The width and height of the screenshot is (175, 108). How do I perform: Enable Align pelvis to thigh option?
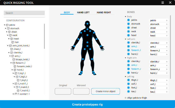pyautogui.click(x=125, y=98)
